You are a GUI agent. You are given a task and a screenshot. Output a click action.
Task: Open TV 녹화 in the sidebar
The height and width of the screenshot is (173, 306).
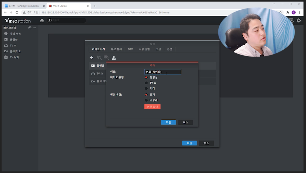14,57
